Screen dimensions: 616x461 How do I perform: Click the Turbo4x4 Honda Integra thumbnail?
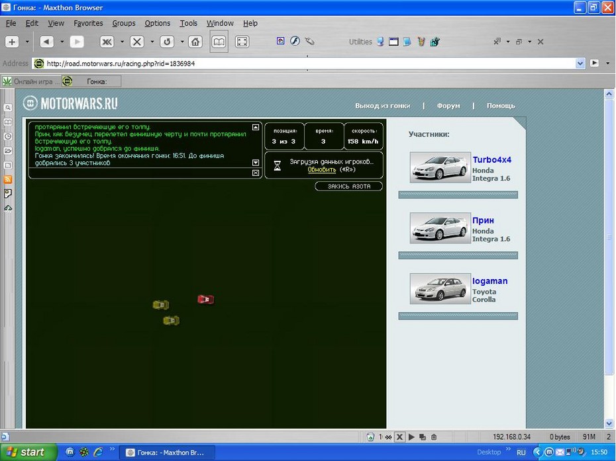click(440, 167)
